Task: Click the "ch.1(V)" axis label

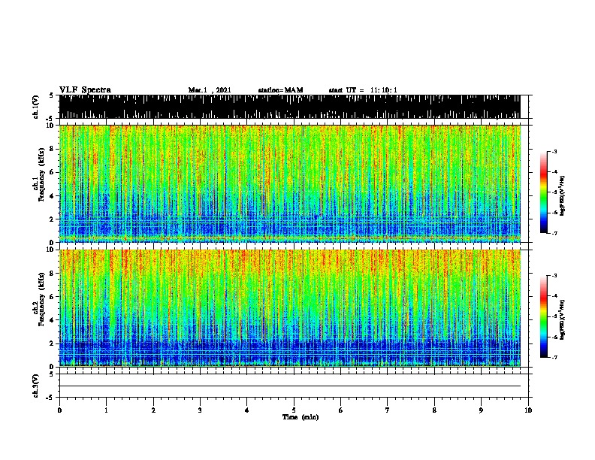Action: click(x=35, y=107)
